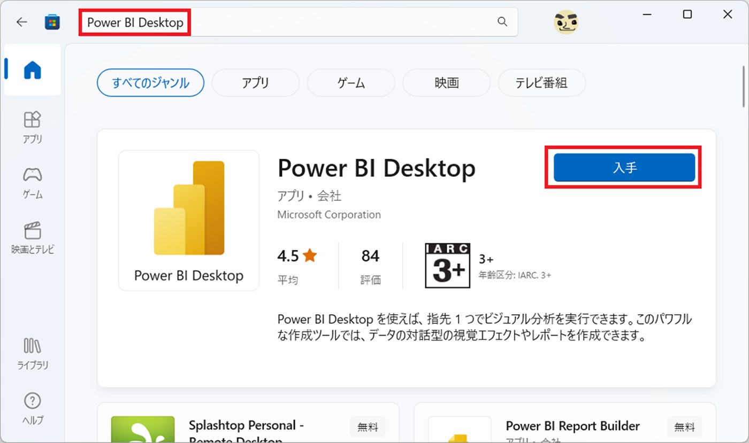Click the 4.5 star average rating
749x443 pixels.
point(297,256)
